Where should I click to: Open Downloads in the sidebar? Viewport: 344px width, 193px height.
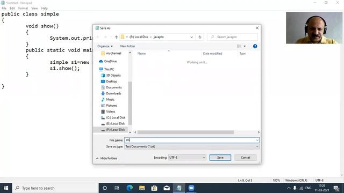(x=111, y=93)
